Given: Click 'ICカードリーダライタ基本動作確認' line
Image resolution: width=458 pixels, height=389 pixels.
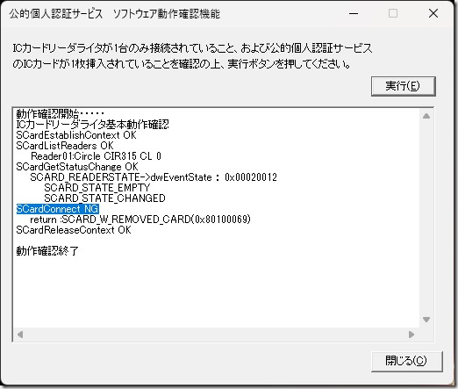Looking at the screenshot, I should (x=92, y=125).
